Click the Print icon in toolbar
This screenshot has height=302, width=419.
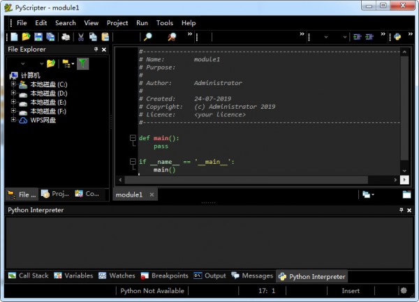[x=65, y=37]
